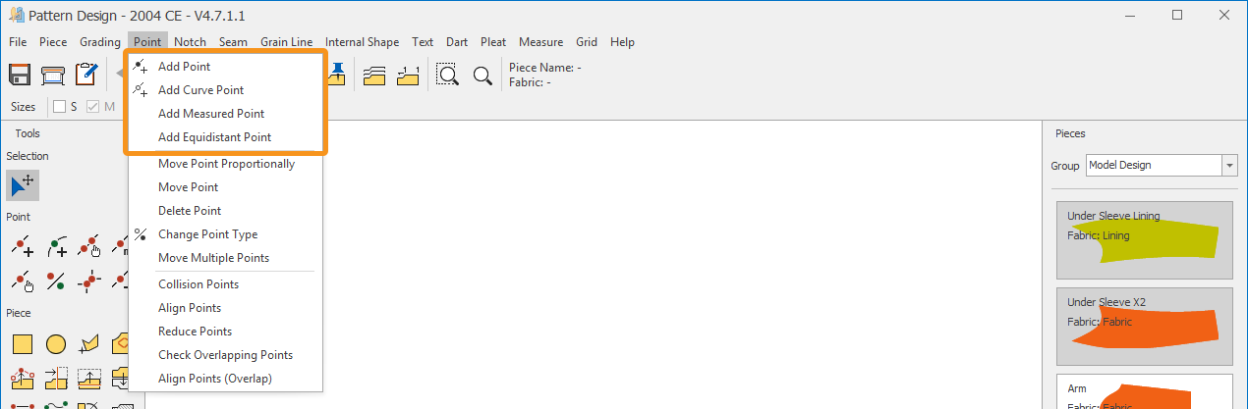Image resolution: width=1248 pixels, height=409 pixels.
Task: Choose Add Measured Point from menu
Action: coord(210,114)
